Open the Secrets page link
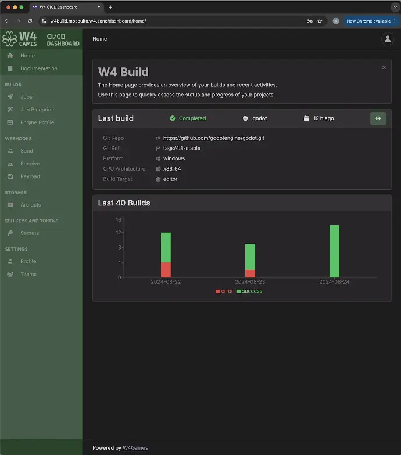This screenshot has width=401, height=455. point(29,233)
